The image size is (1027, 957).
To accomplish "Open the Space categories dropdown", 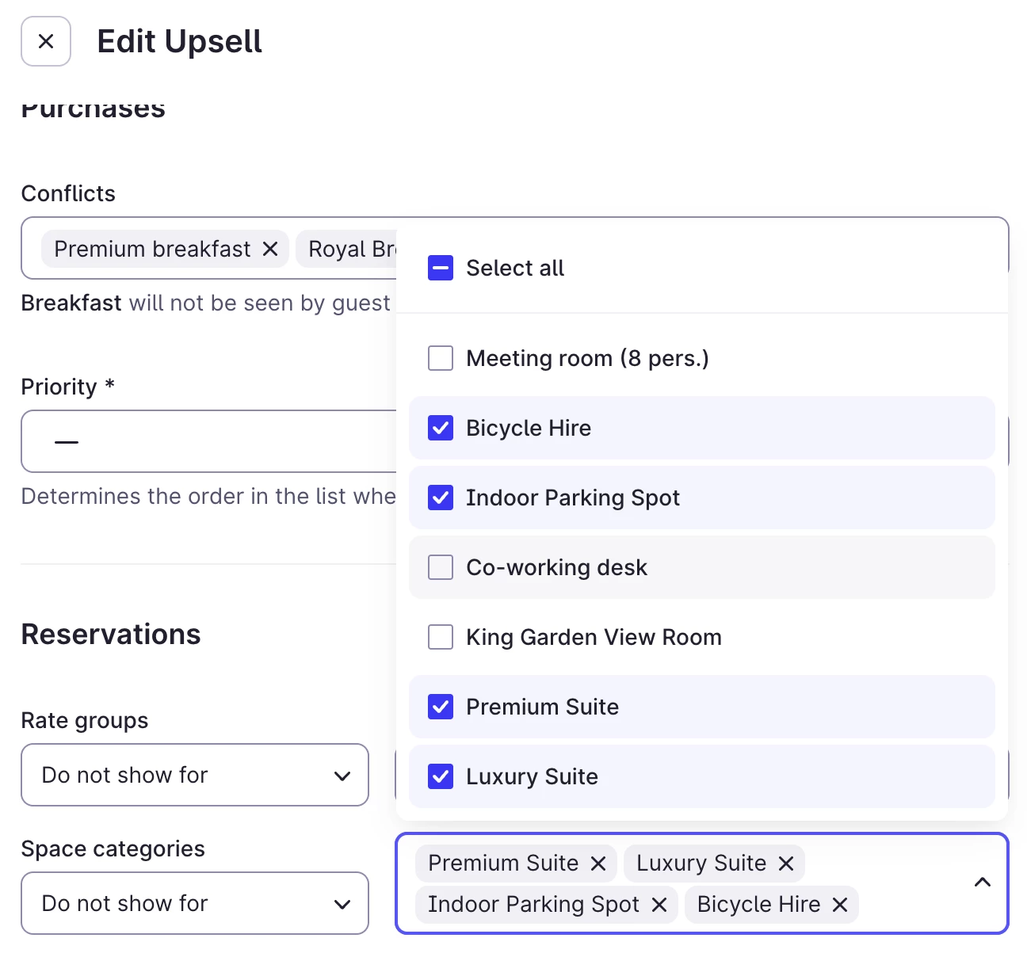I will pos(195,903).
